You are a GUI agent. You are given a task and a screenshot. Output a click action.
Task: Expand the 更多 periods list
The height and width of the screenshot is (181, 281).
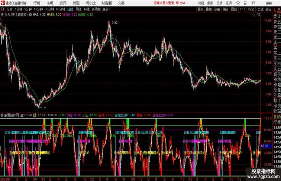pos(106,9)
